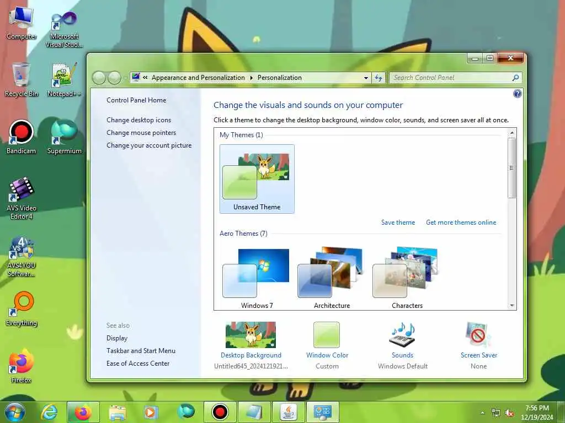Select the Everything desktop shortcut

coord(22,309)
